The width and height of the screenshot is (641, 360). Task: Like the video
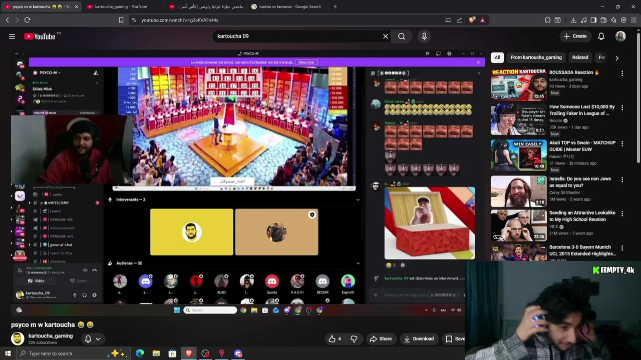pos(335,339)
